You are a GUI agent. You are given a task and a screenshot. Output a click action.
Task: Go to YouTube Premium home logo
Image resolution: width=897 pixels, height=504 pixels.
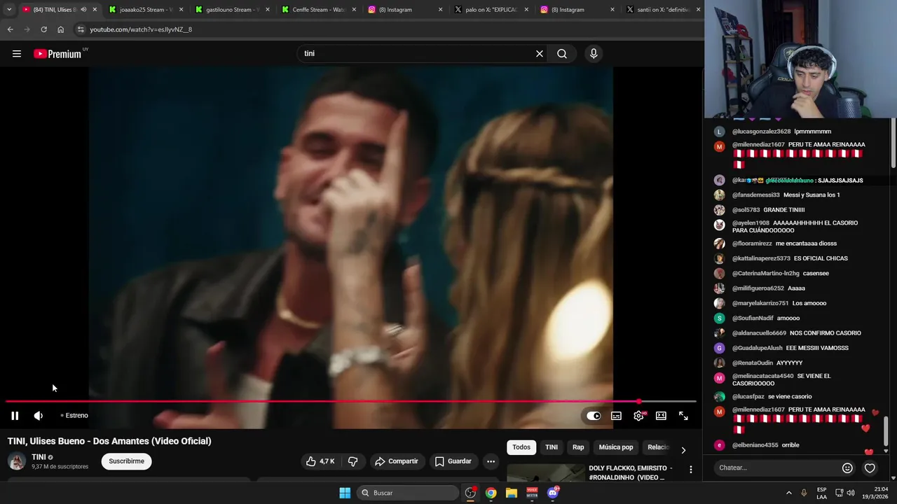58,54
